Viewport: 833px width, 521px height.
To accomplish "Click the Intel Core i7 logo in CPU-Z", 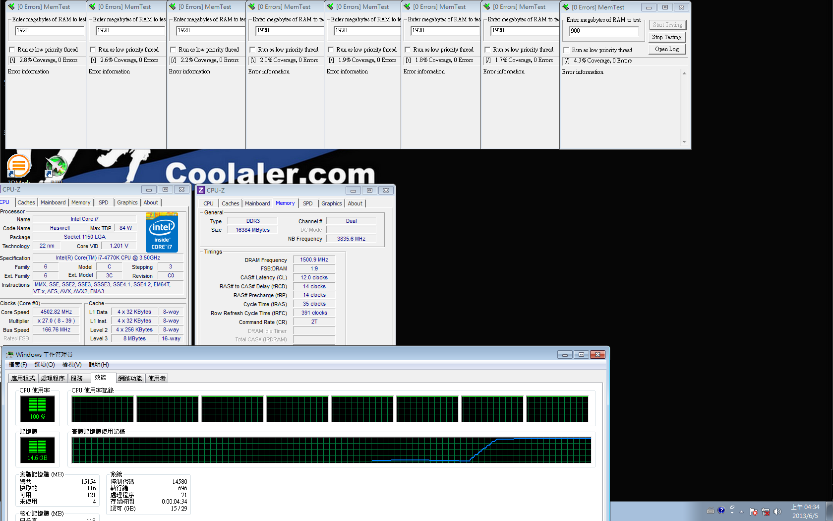I will (162, 233).
